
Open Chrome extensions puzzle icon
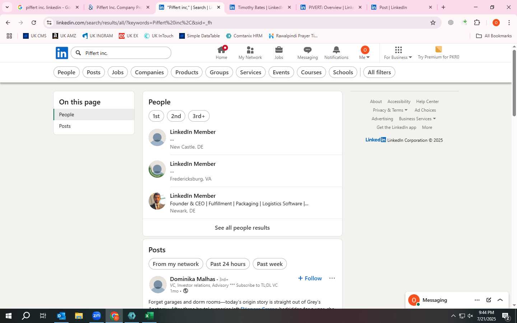[477, 23]
